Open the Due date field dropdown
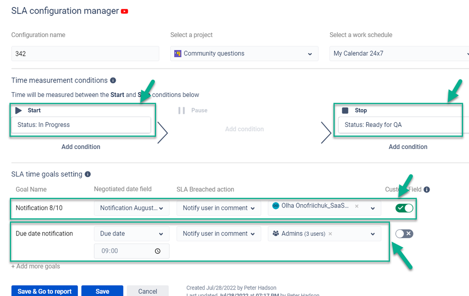 [x=131, y=234]
